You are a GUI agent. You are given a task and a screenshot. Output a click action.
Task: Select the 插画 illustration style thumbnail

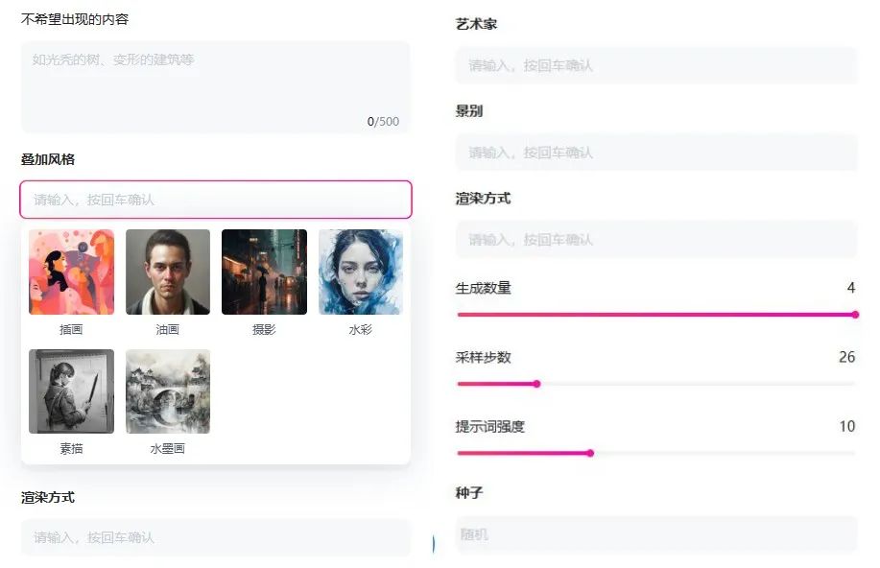(71, 272)
